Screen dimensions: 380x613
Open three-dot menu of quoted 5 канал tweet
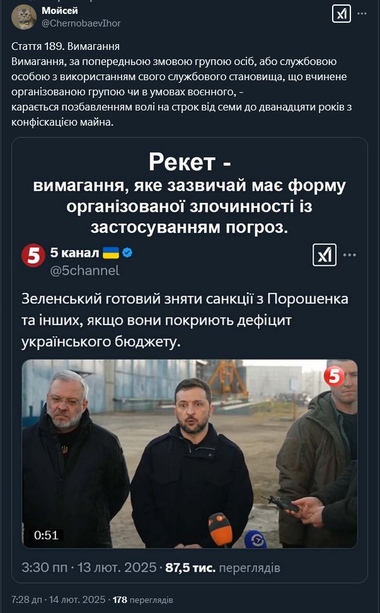pyautogui.click(x=350, y=255)
